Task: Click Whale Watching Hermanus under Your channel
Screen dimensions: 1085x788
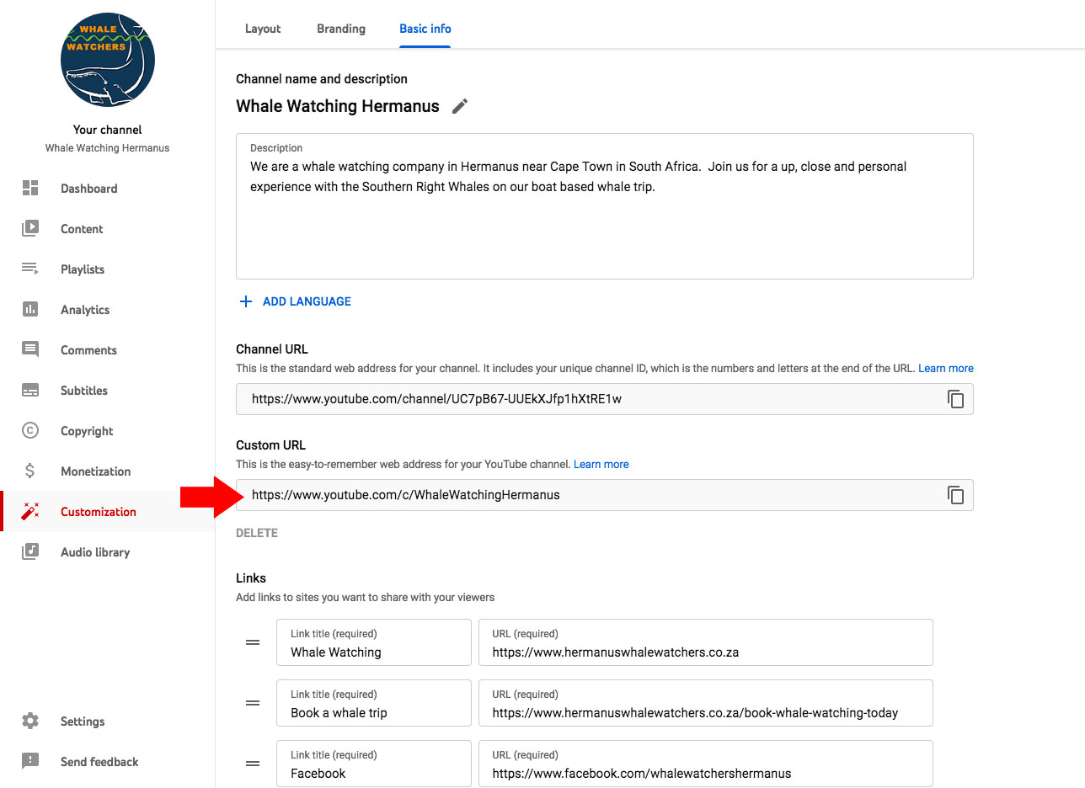Action: 108,148
